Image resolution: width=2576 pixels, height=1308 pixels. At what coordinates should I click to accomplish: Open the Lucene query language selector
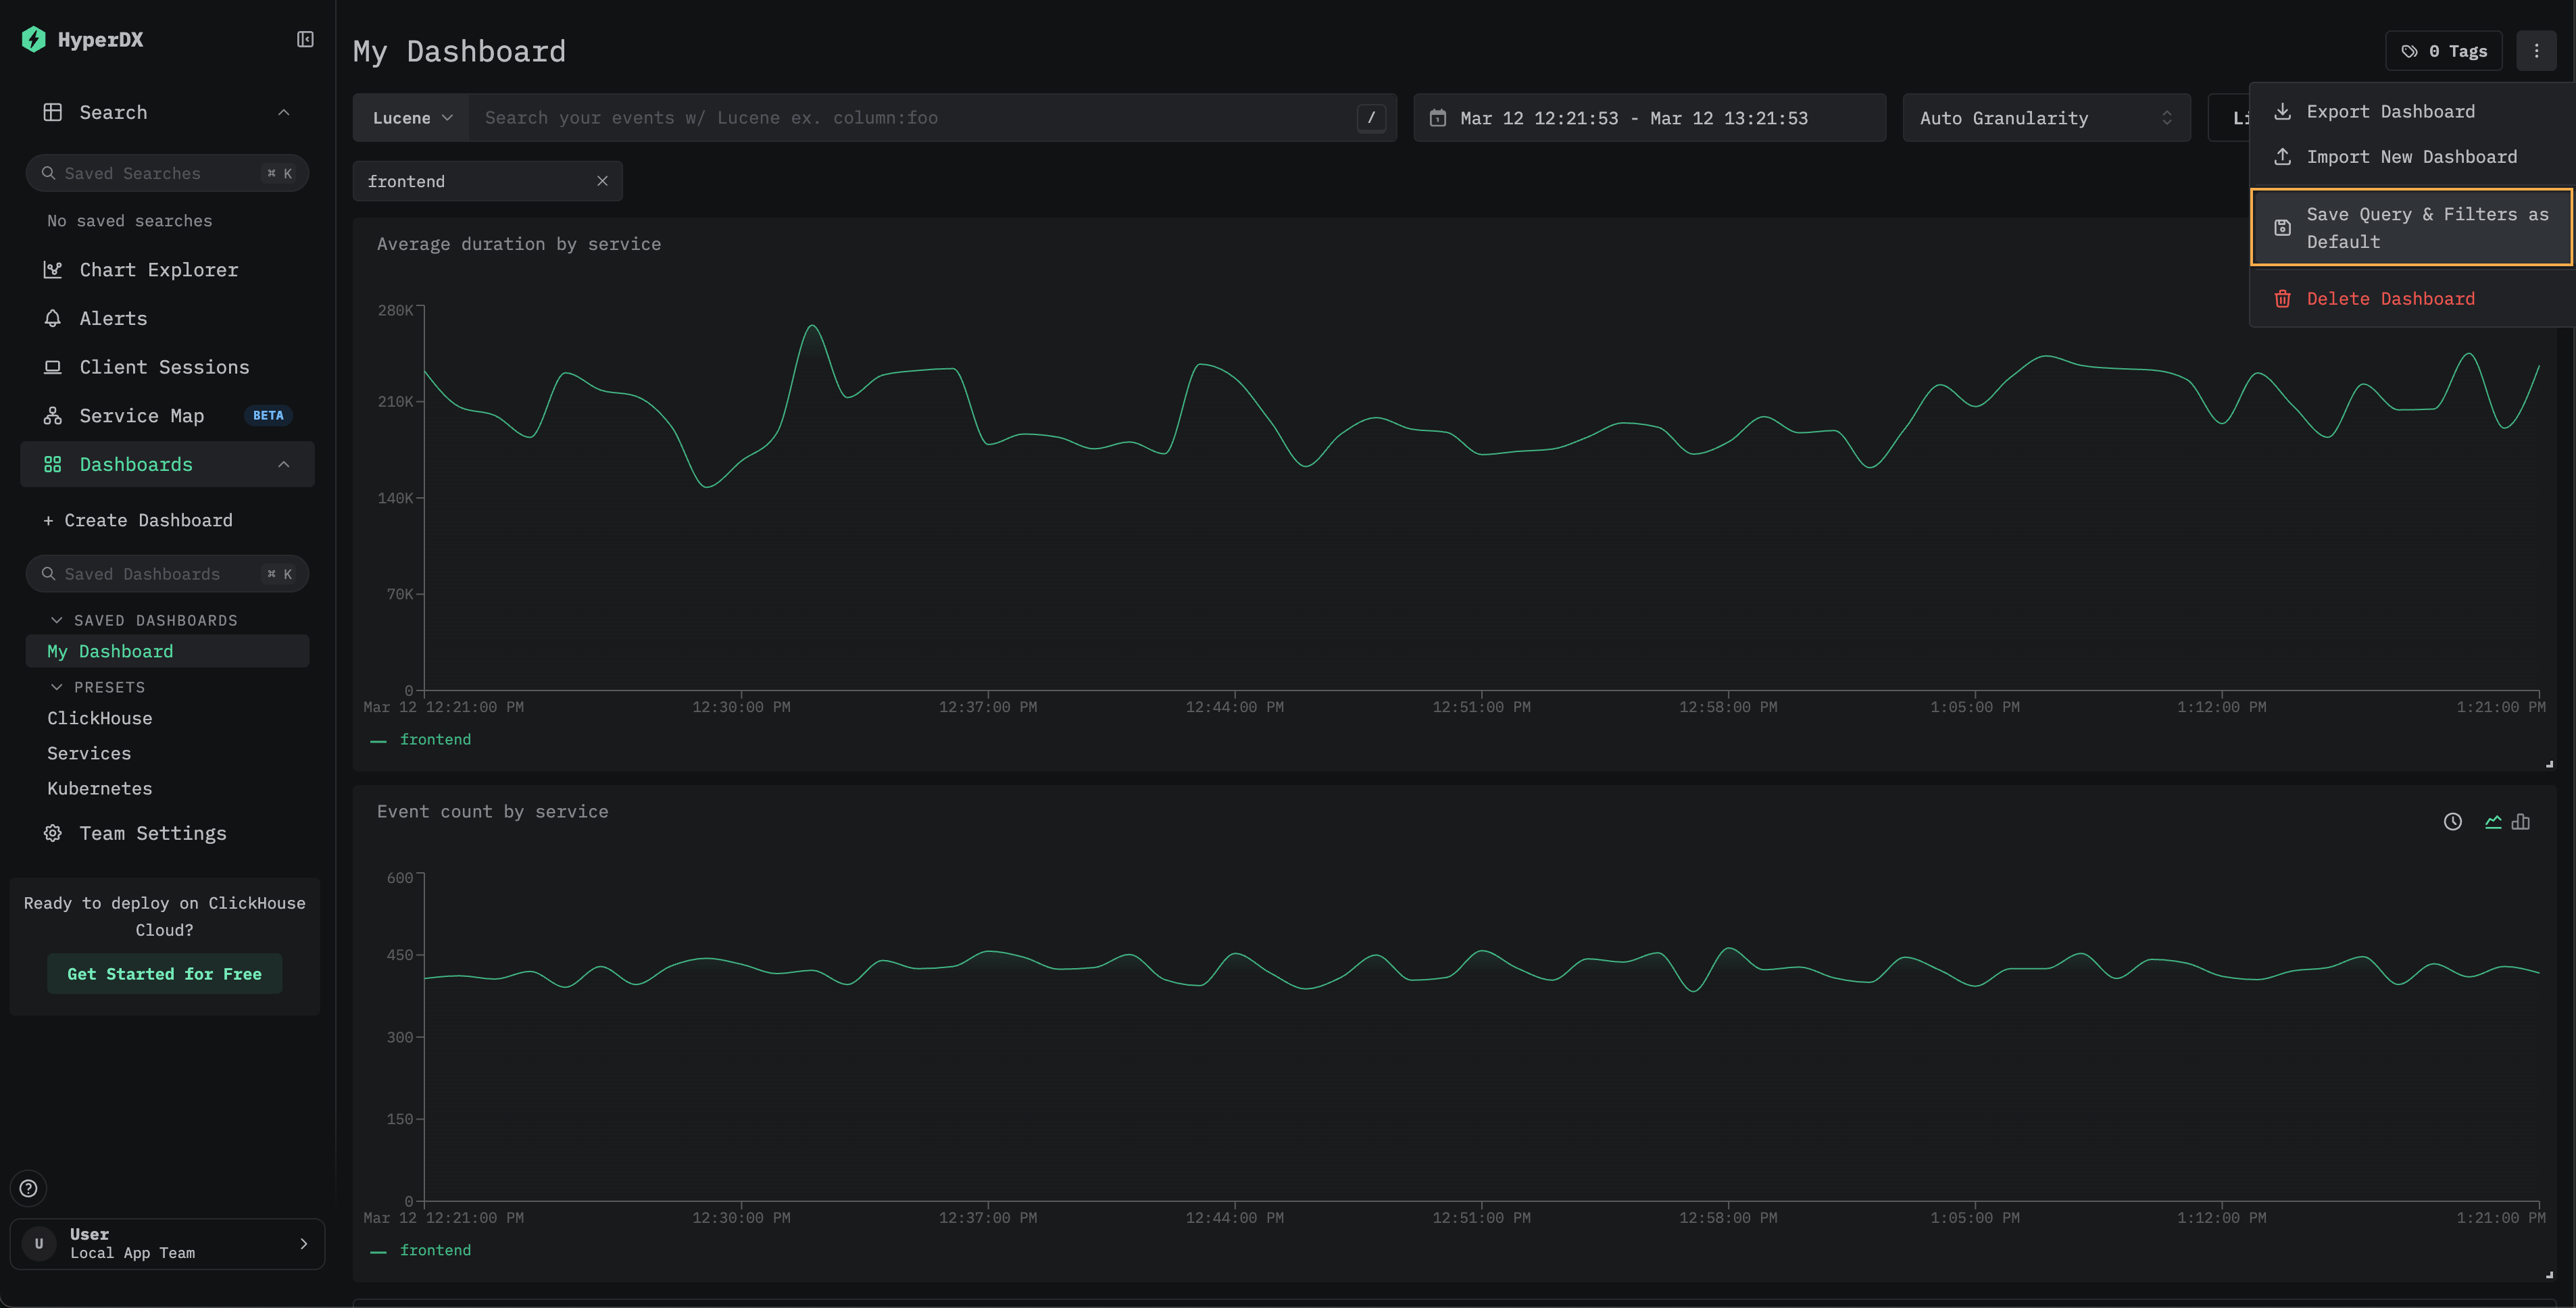[411, 117]
